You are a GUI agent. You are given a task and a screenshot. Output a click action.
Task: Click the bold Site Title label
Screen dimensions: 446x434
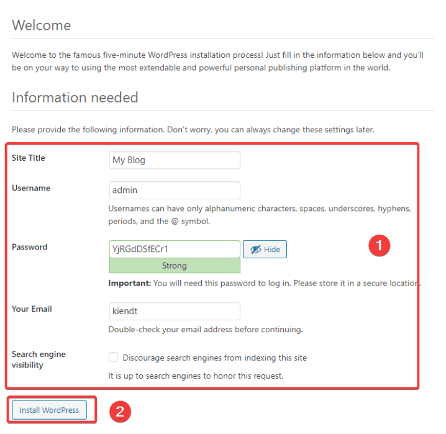tap(29, 158)
